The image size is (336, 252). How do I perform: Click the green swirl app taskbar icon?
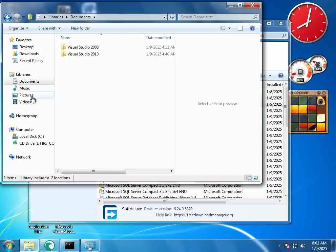click(49, 245)
